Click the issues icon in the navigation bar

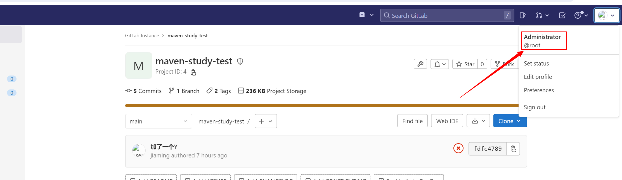tap(522, 15)
